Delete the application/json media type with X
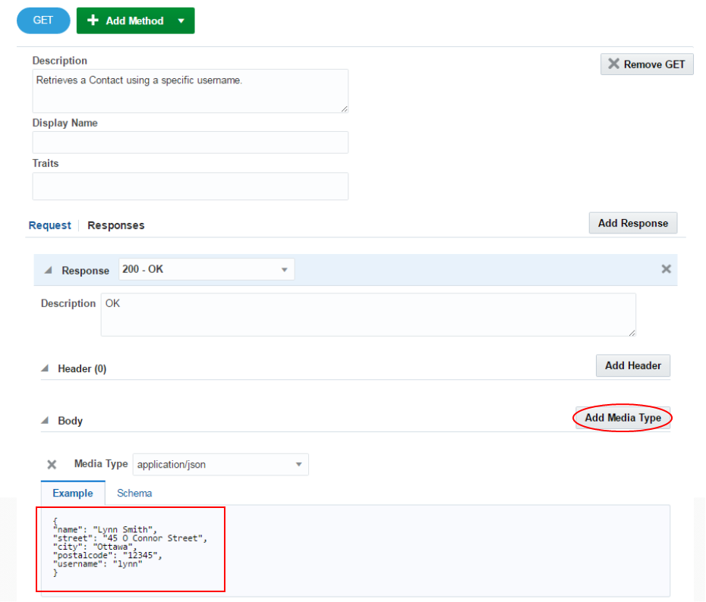This screenshot has height=602, width=706. click(x=52, y=465)
